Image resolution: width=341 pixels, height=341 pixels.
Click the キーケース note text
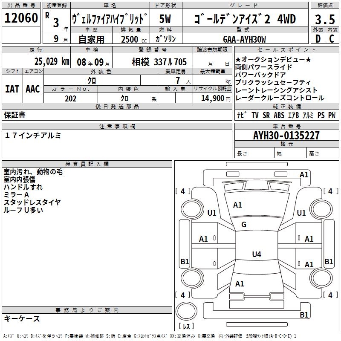(22, 318)
